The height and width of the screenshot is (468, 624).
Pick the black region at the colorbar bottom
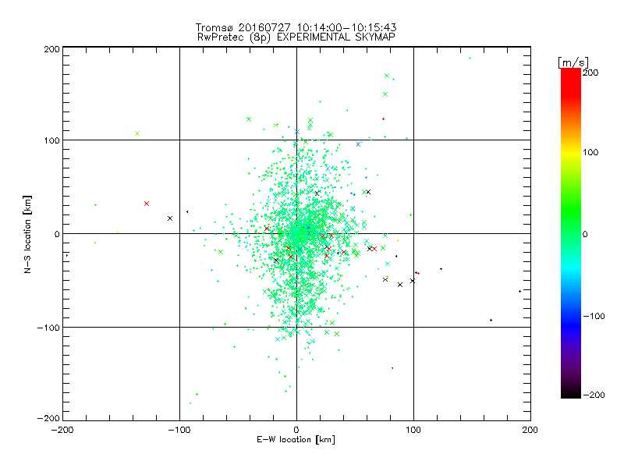click(571, 392)
